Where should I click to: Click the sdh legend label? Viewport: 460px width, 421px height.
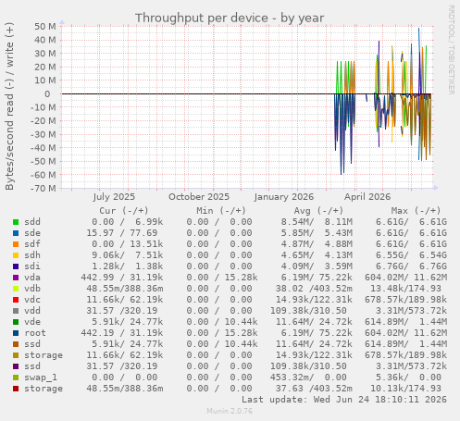click(32, 255)
